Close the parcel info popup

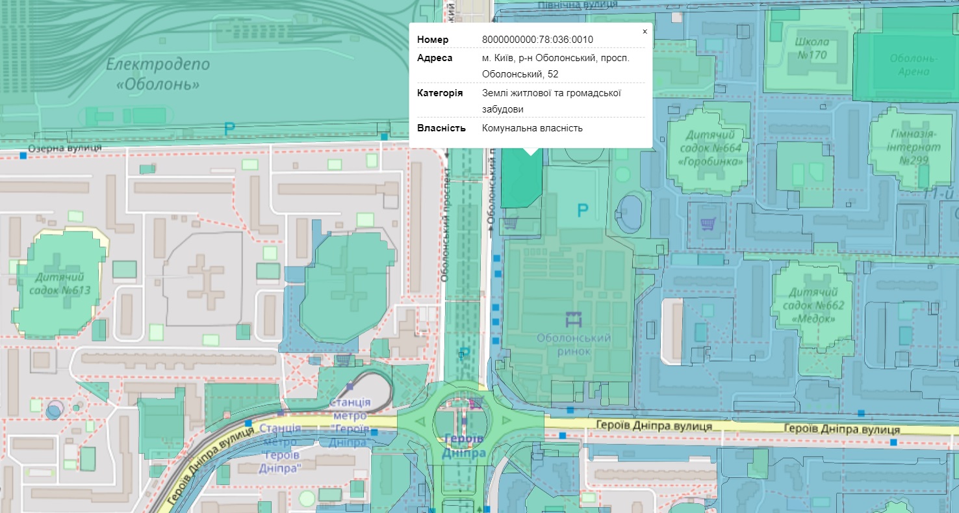pos(645,31)
